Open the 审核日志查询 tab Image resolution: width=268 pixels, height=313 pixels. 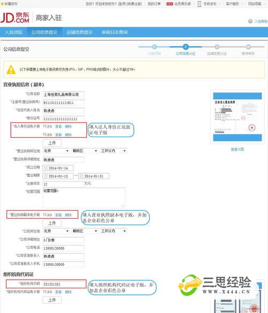(115, 32)
